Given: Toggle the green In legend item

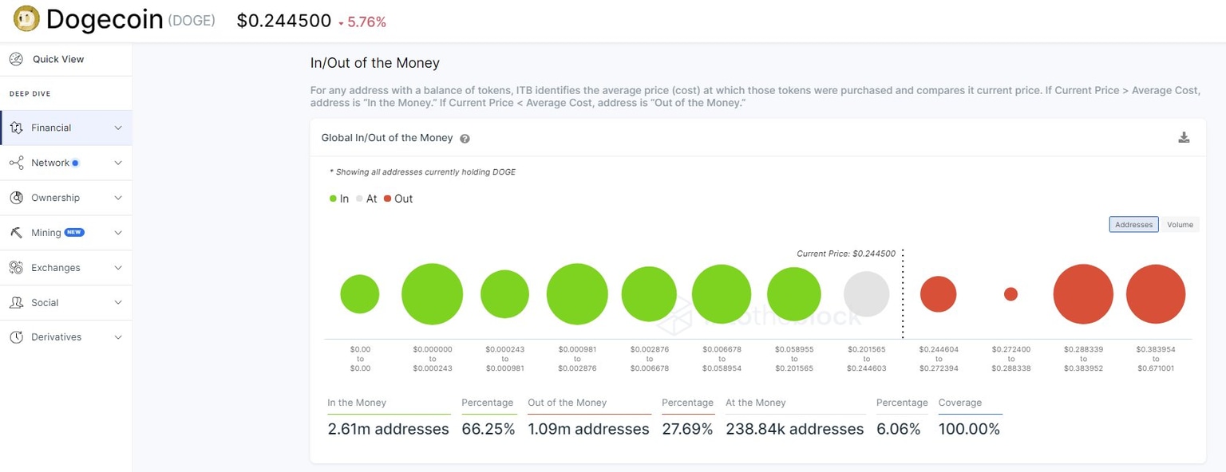Looking at the screenshot, I should pos(339,199).
